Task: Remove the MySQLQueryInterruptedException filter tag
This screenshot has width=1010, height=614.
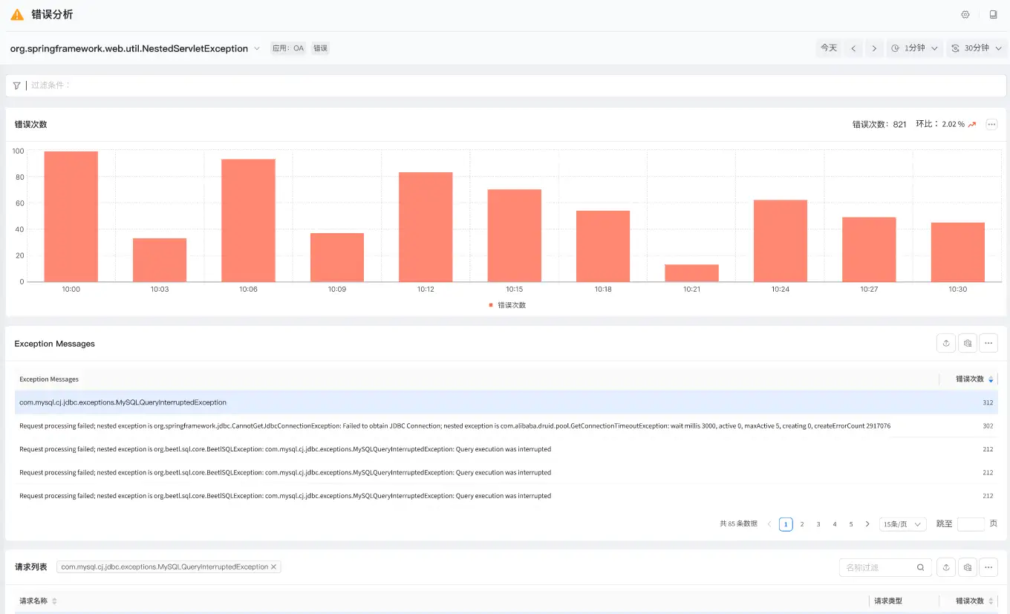Action: point(273,567)
